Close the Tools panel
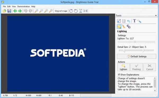Viewport: 159px width, 98px height. 156,16
